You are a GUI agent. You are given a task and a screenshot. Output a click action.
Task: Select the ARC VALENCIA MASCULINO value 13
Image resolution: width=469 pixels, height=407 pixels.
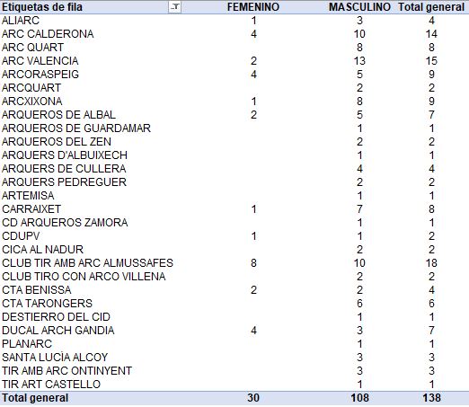click(x=359, y=61)
